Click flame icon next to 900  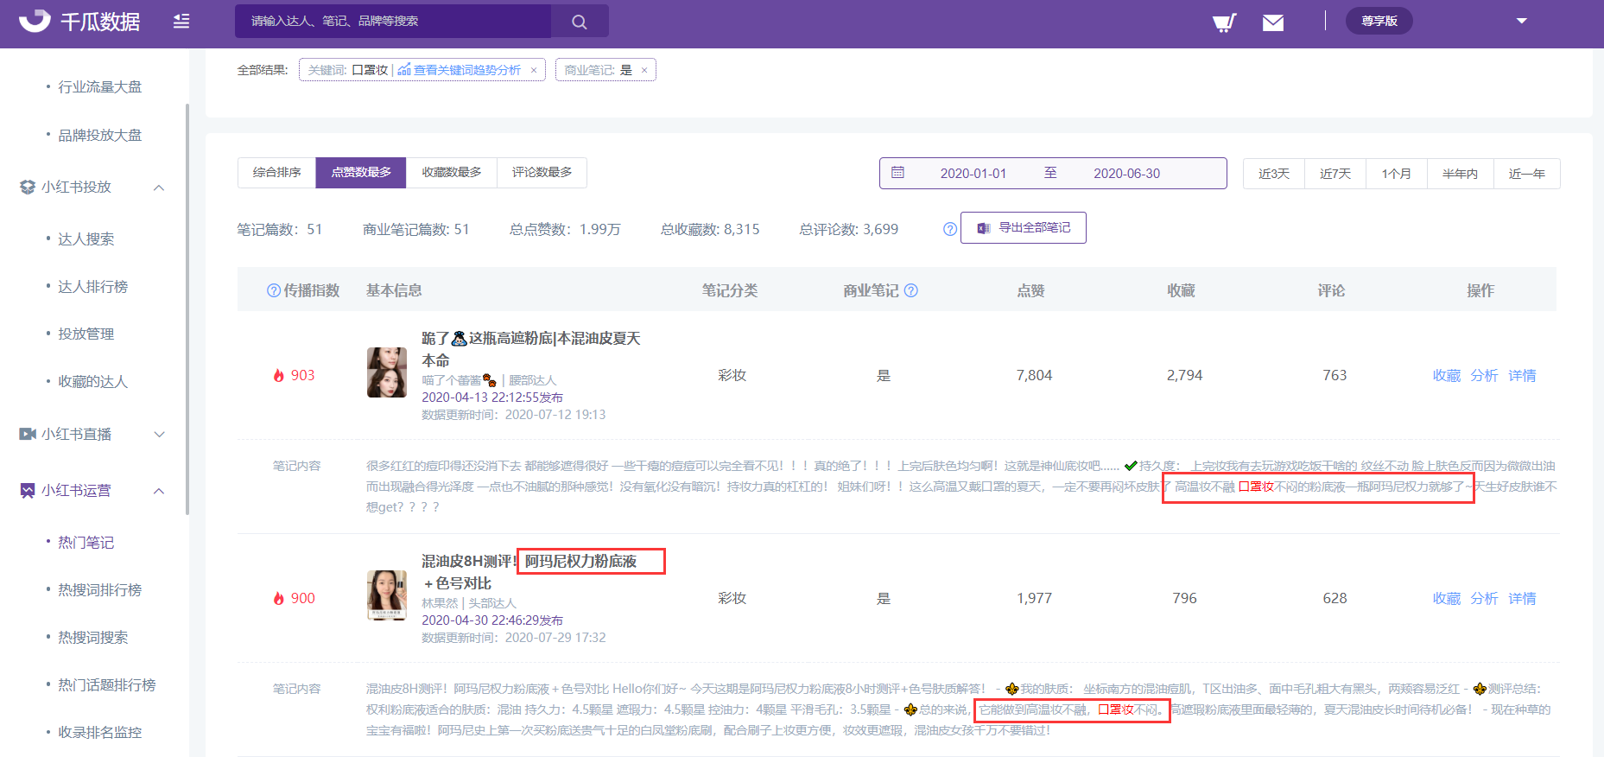279,598
